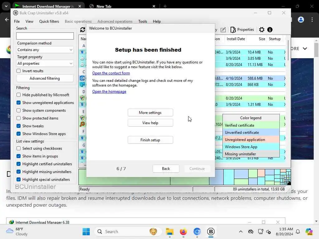Click Windows Store App legend color
The image size is (319, 239).
tap(251, 147)
